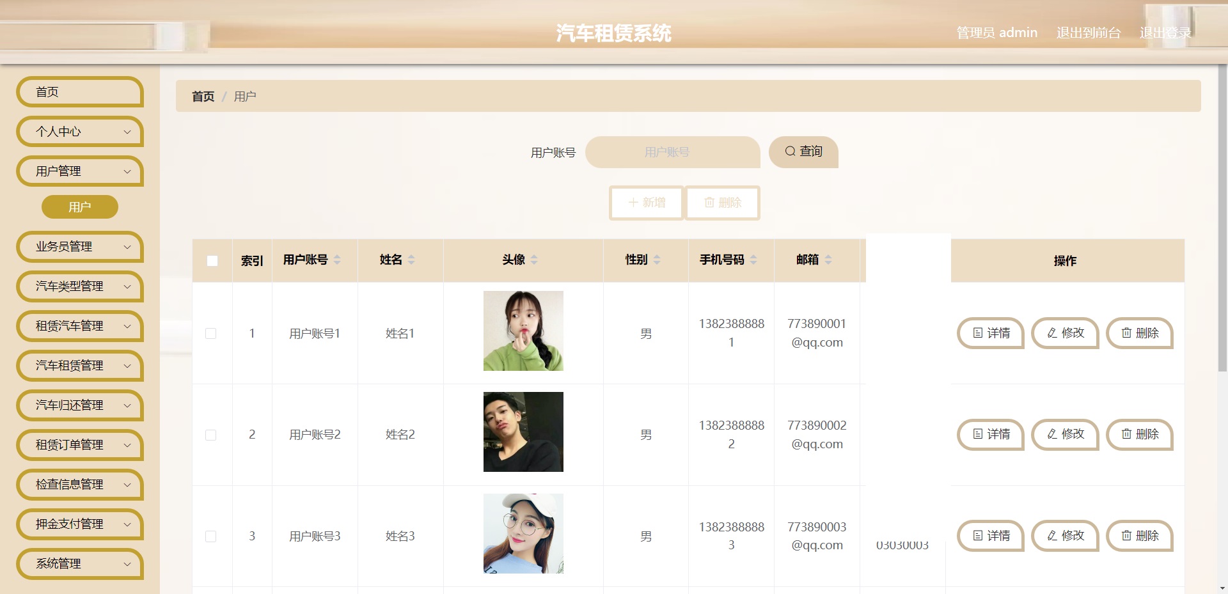Click 首页 in the breadcrumb

point(203,97)
